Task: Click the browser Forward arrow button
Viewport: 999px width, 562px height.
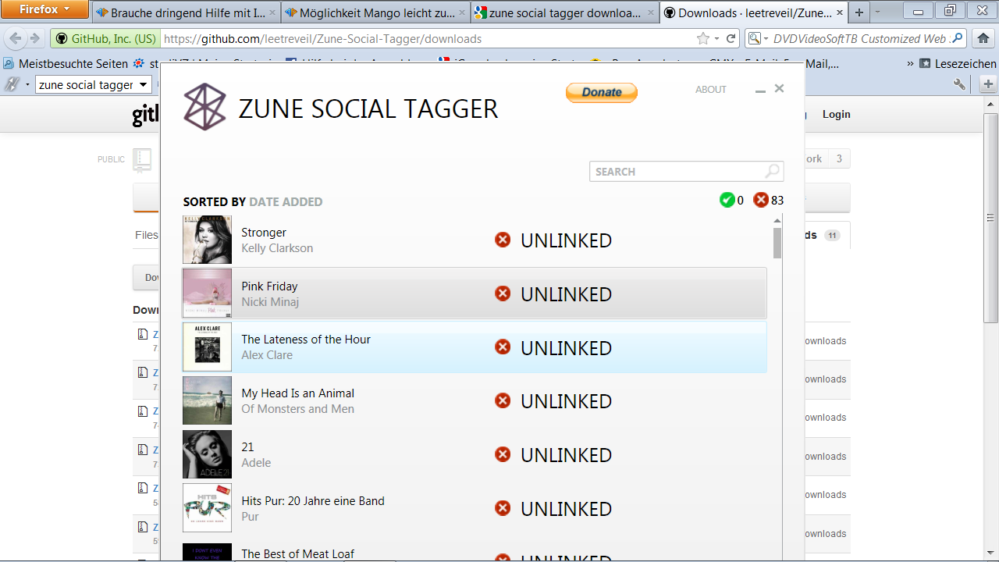Action: [x=35, y=39]
